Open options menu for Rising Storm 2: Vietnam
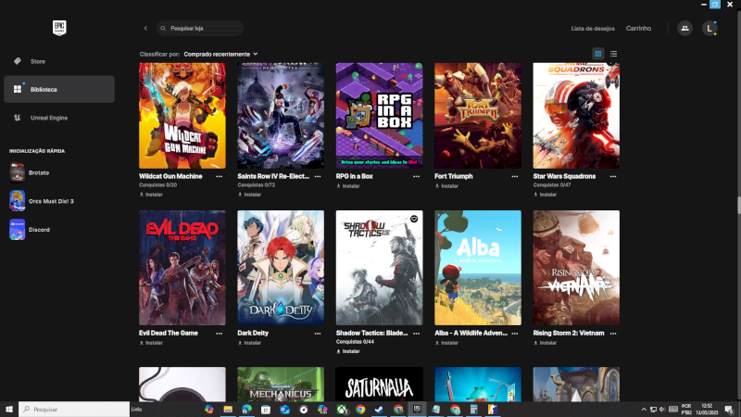 click(613, 334)
